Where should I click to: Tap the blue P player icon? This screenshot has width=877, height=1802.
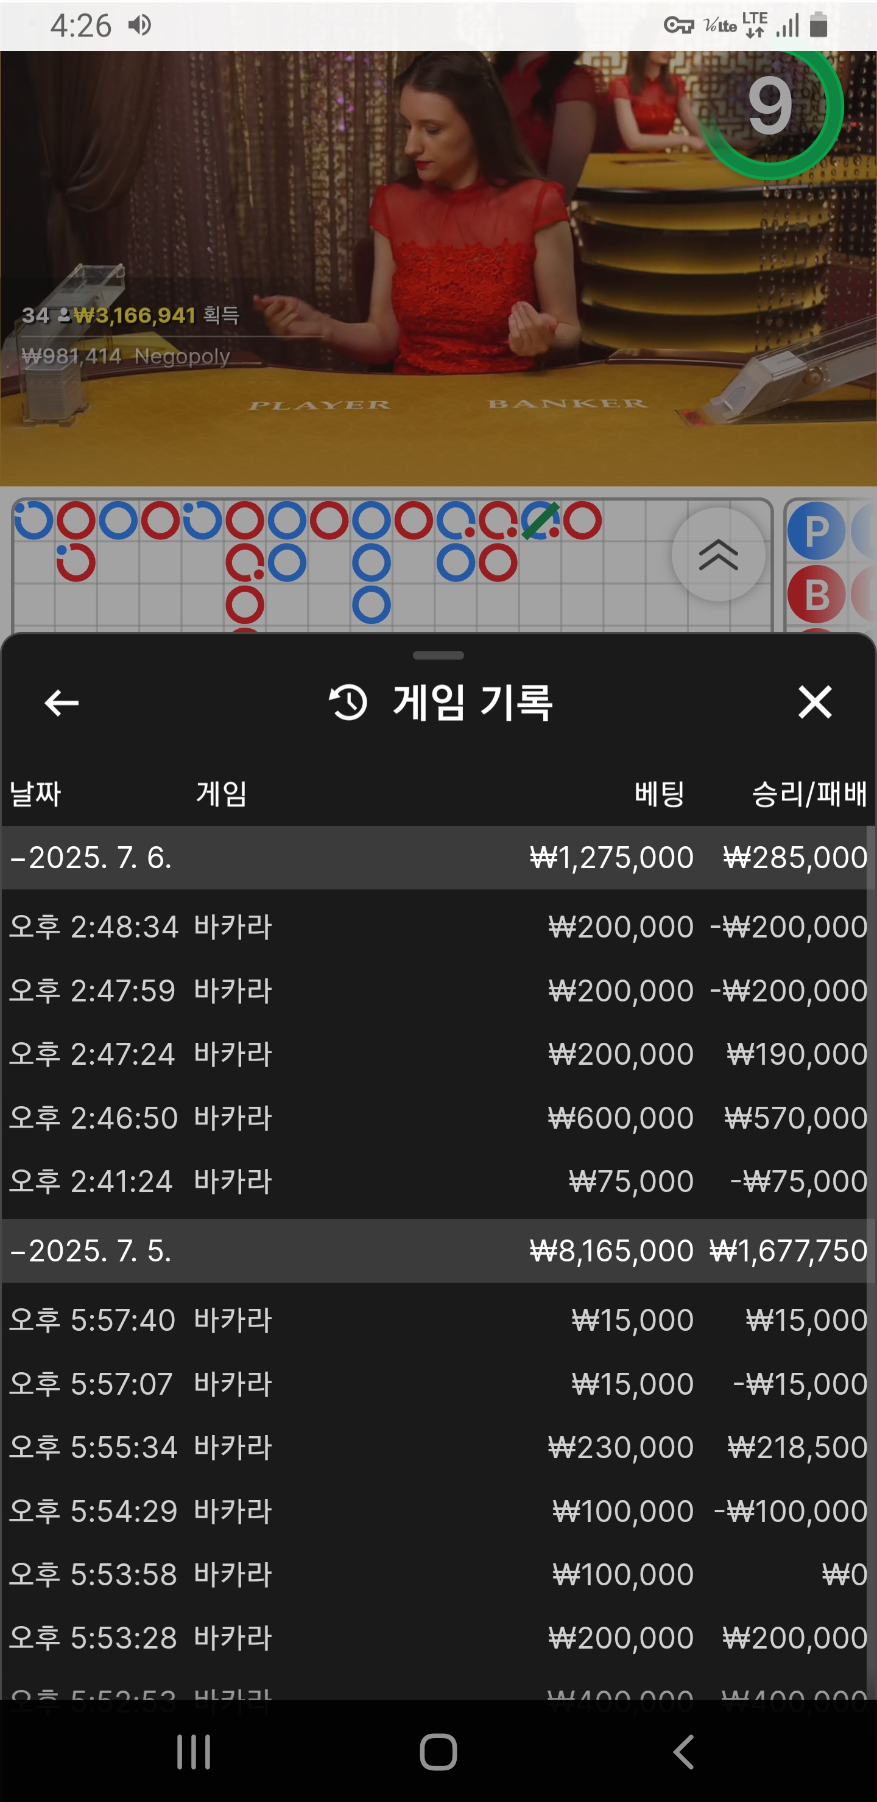point(816,531)
